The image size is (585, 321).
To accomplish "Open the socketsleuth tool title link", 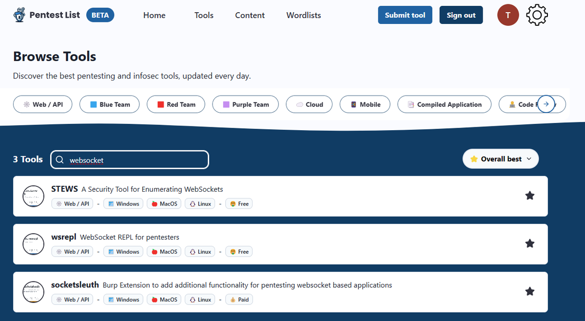I will pos(75,284).
